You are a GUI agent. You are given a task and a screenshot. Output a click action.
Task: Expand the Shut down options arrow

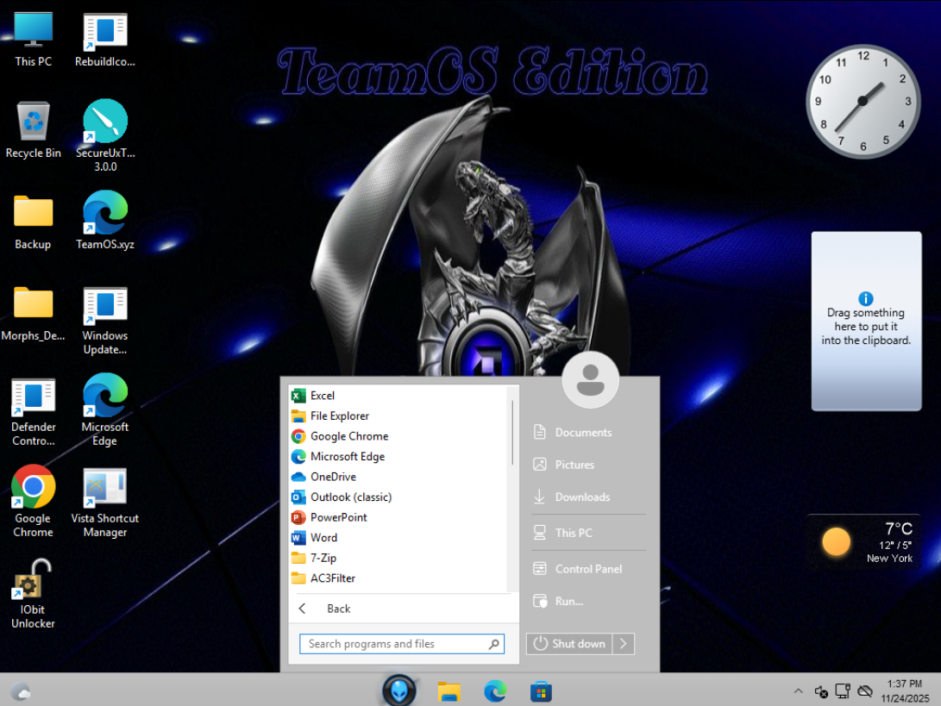(624, 644)
